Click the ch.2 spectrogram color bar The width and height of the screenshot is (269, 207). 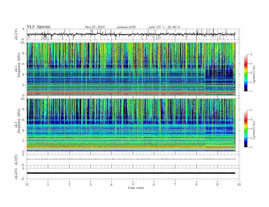click(246, 129)
